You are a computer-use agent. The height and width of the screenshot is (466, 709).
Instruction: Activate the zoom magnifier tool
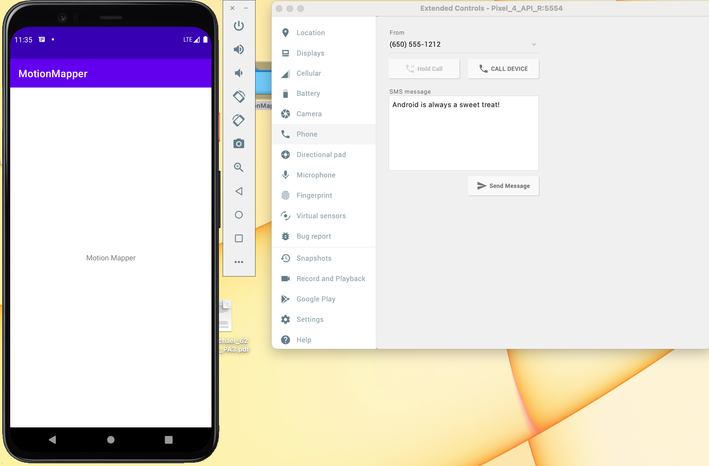[x=239, y=168]
